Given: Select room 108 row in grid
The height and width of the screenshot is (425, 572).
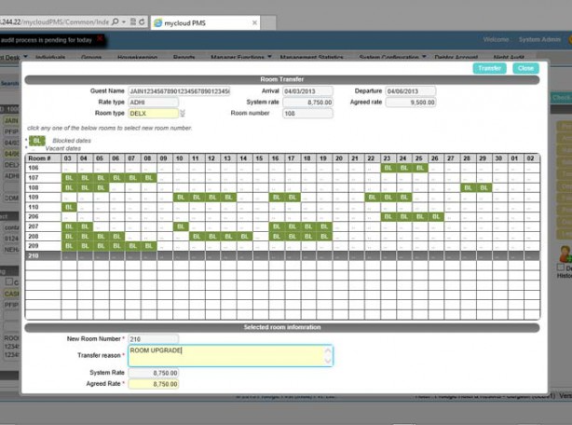Looking at the screenshot, I should pyautogui.click(x=282, y=187).
